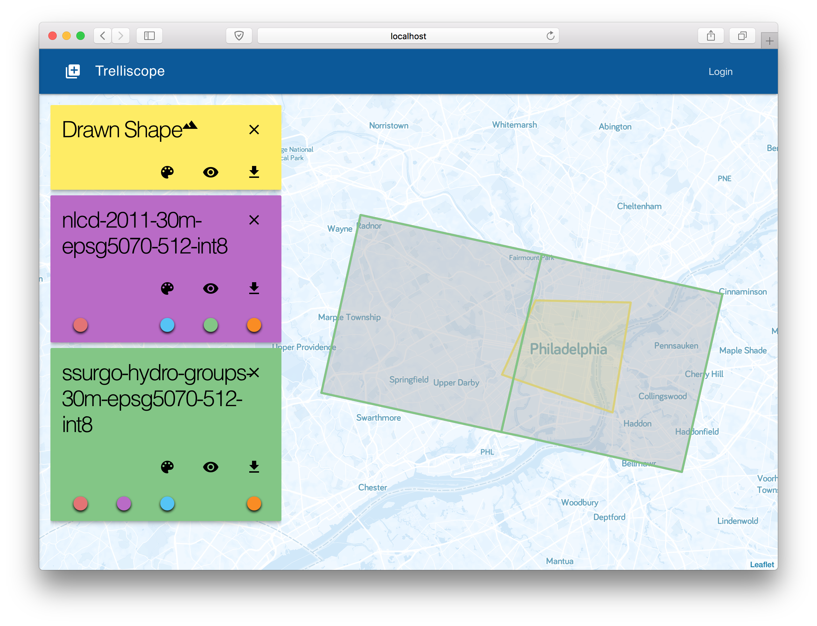Close the ssurgo-hydro-groups card

[x=254, y=372]
